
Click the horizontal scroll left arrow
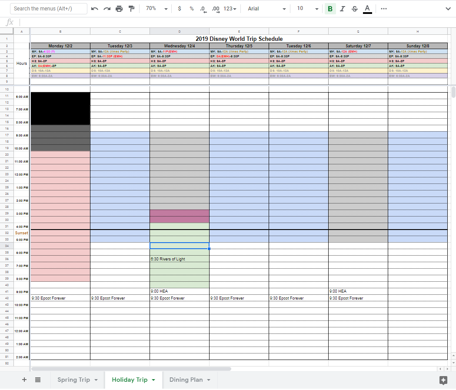[440, 369]
